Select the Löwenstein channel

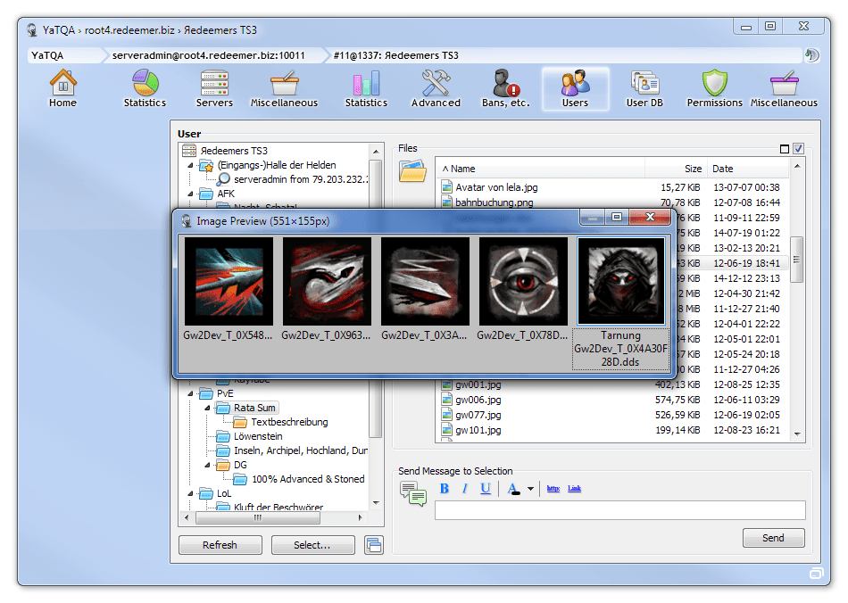[258, 436]
